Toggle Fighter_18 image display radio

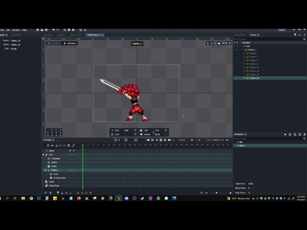click(244, 71)
